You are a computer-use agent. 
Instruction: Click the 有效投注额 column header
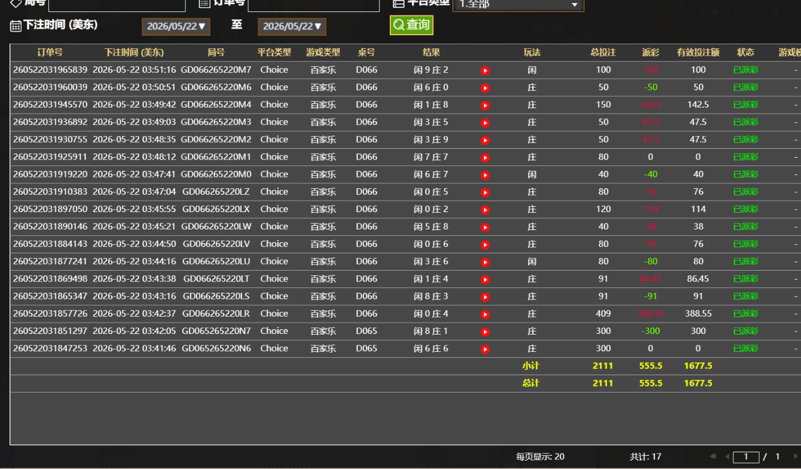click(698, 53)
